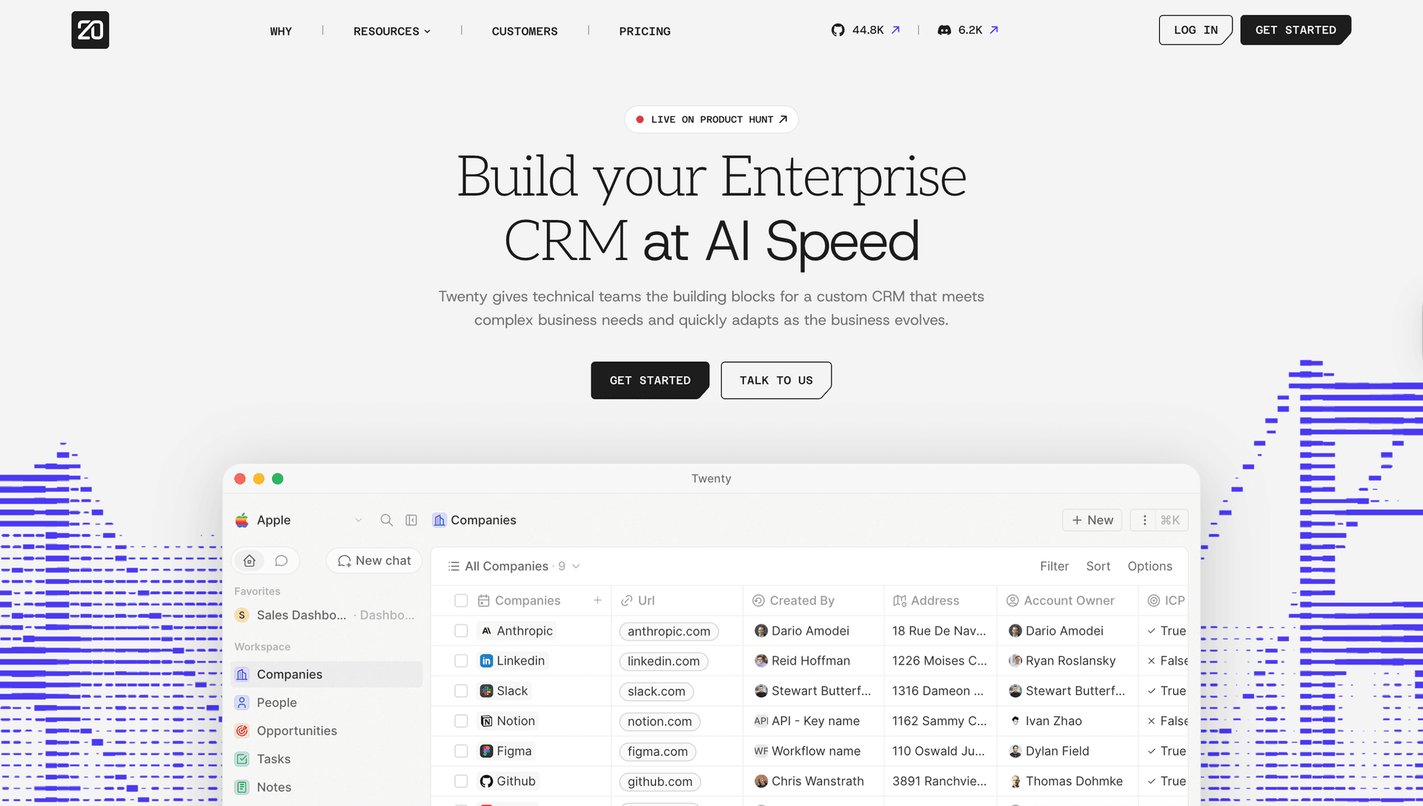The width and height of the screenshot is (1423, 806).
Task: Open the Filter menu for the table
Action: click(1054, 566)
